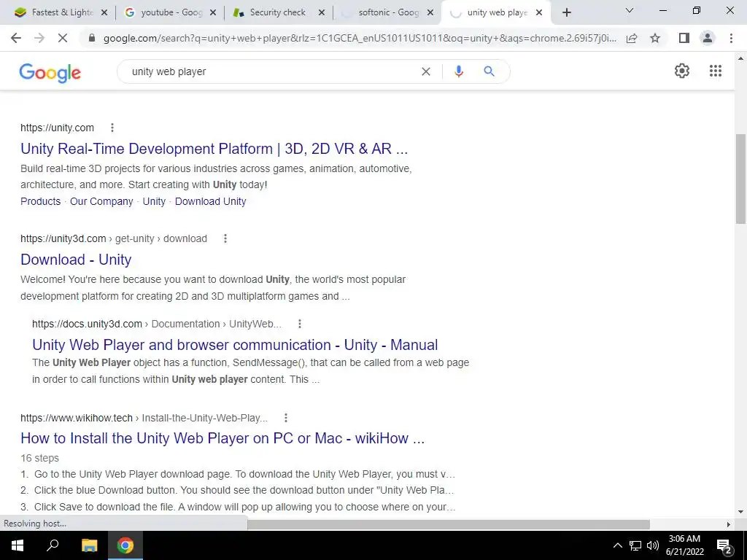Click the https://unity.com URL text
Image resolution: width=747 pixels, height=560 pixels.
click(57, 128)
